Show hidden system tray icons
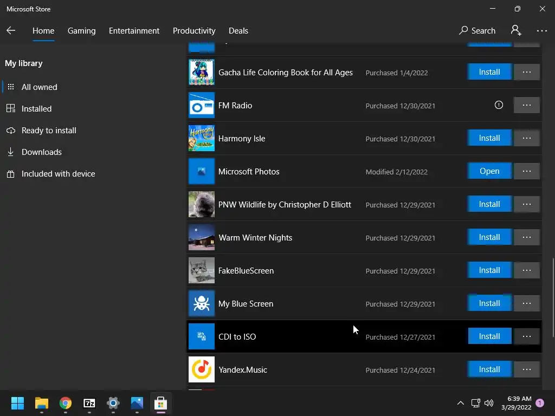 click(x=461, y=403)
